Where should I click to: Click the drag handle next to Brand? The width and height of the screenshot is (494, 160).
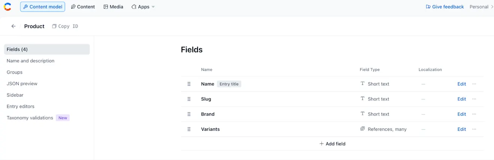click(x=189, y=114)
